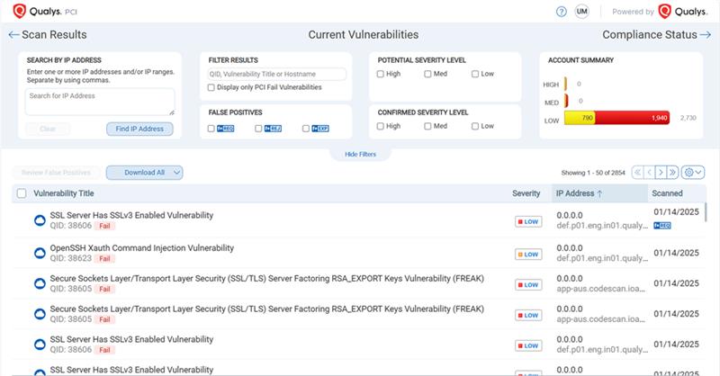
Task: Jump to last page of results
Action: pyautogui.click(x=672, y=173)
